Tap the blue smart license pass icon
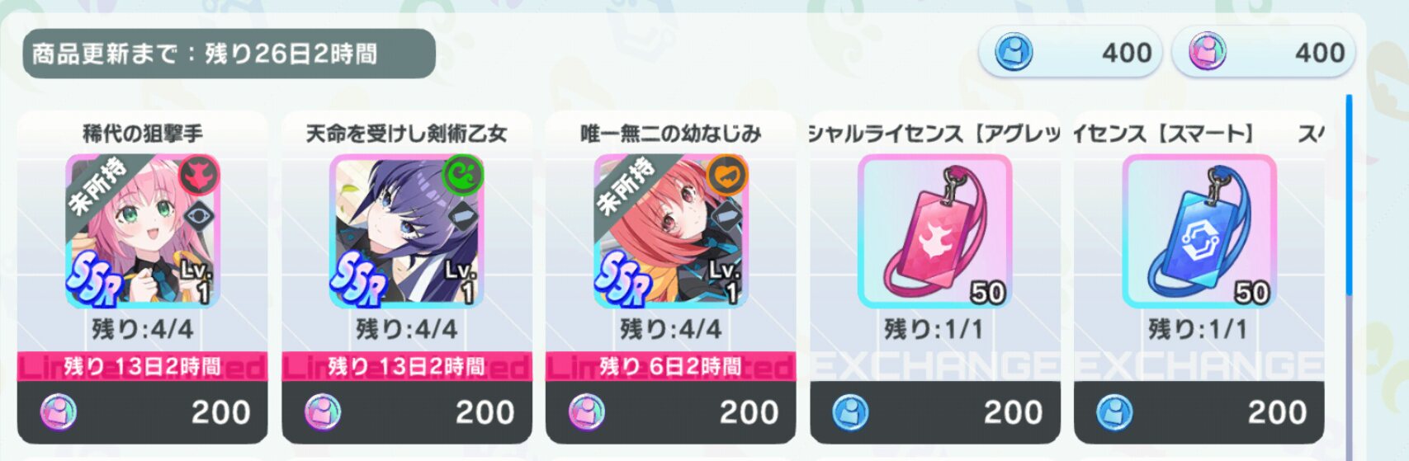Screen dimensions: 1409x461 coord(1199,231)
